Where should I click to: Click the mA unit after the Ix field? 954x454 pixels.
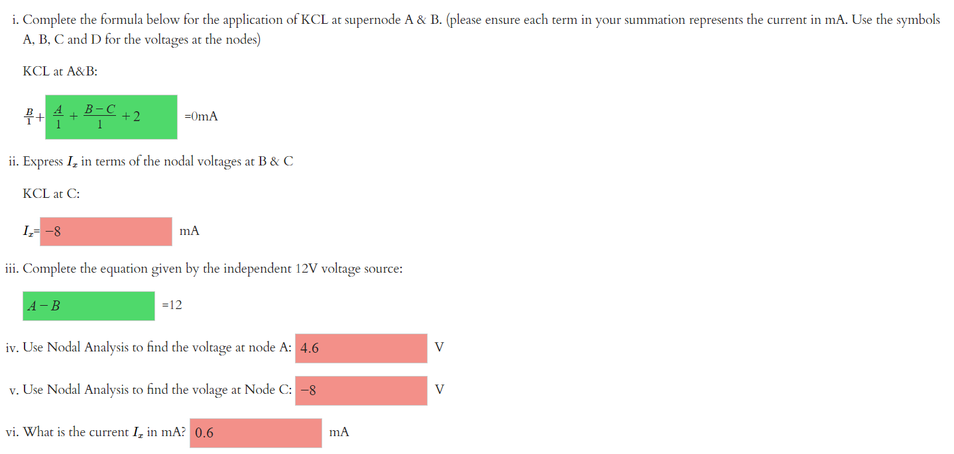pos(190,231)
